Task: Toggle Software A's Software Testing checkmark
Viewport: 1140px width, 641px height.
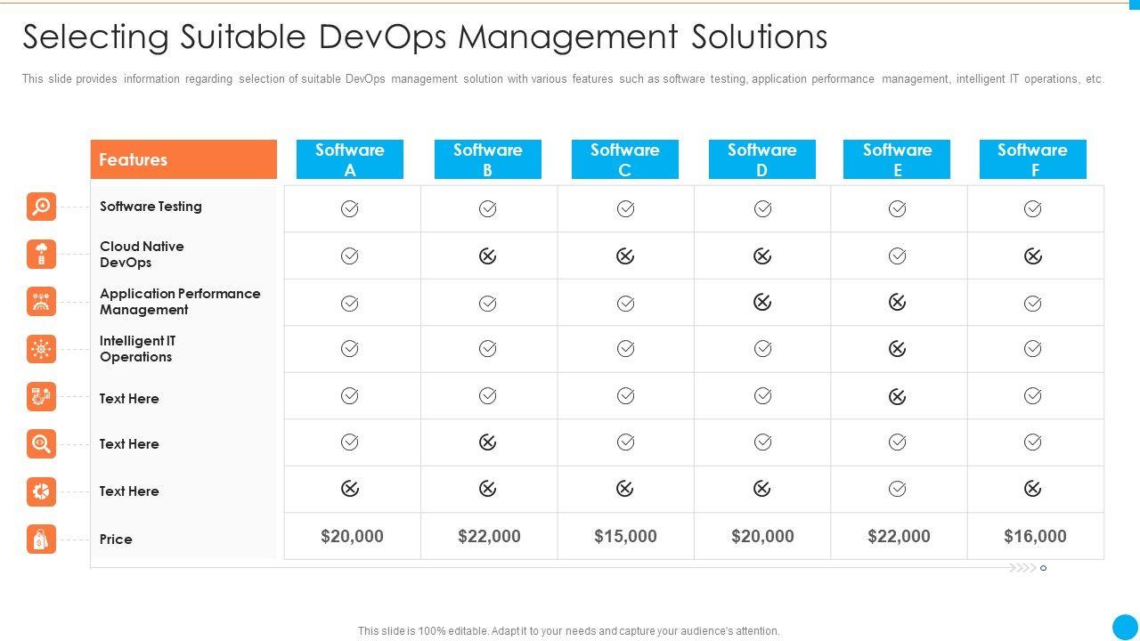Action: [350, 208]
